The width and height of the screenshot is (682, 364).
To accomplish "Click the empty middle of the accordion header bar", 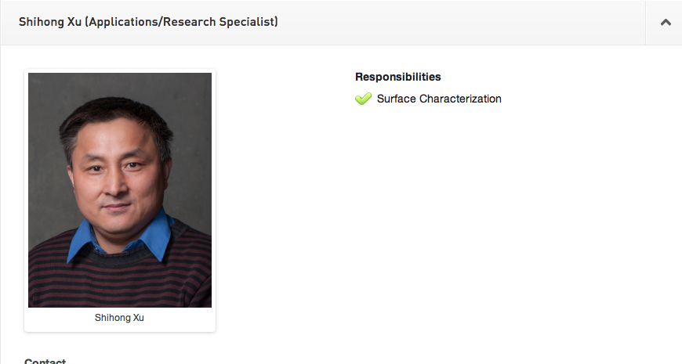I will point(463,23).
